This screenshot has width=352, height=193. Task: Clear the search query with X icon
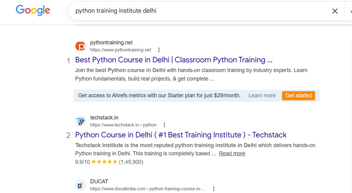(x=335, y=11)
